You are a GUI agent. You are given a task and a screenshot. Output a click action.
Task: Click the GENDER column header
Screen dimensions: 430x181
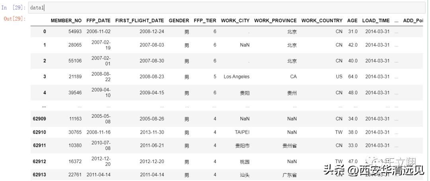[179, 21]
